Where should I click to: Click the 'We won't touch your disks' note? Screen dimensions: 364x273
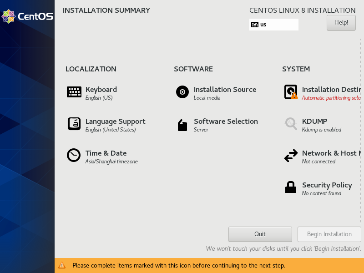click(283, 248)
